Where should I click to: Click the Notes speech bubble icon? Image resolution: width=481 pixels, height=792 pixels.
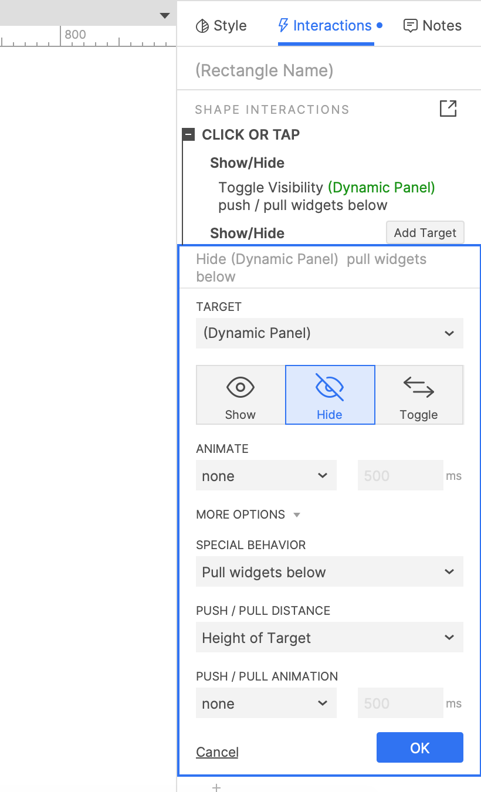coord(411,26)
